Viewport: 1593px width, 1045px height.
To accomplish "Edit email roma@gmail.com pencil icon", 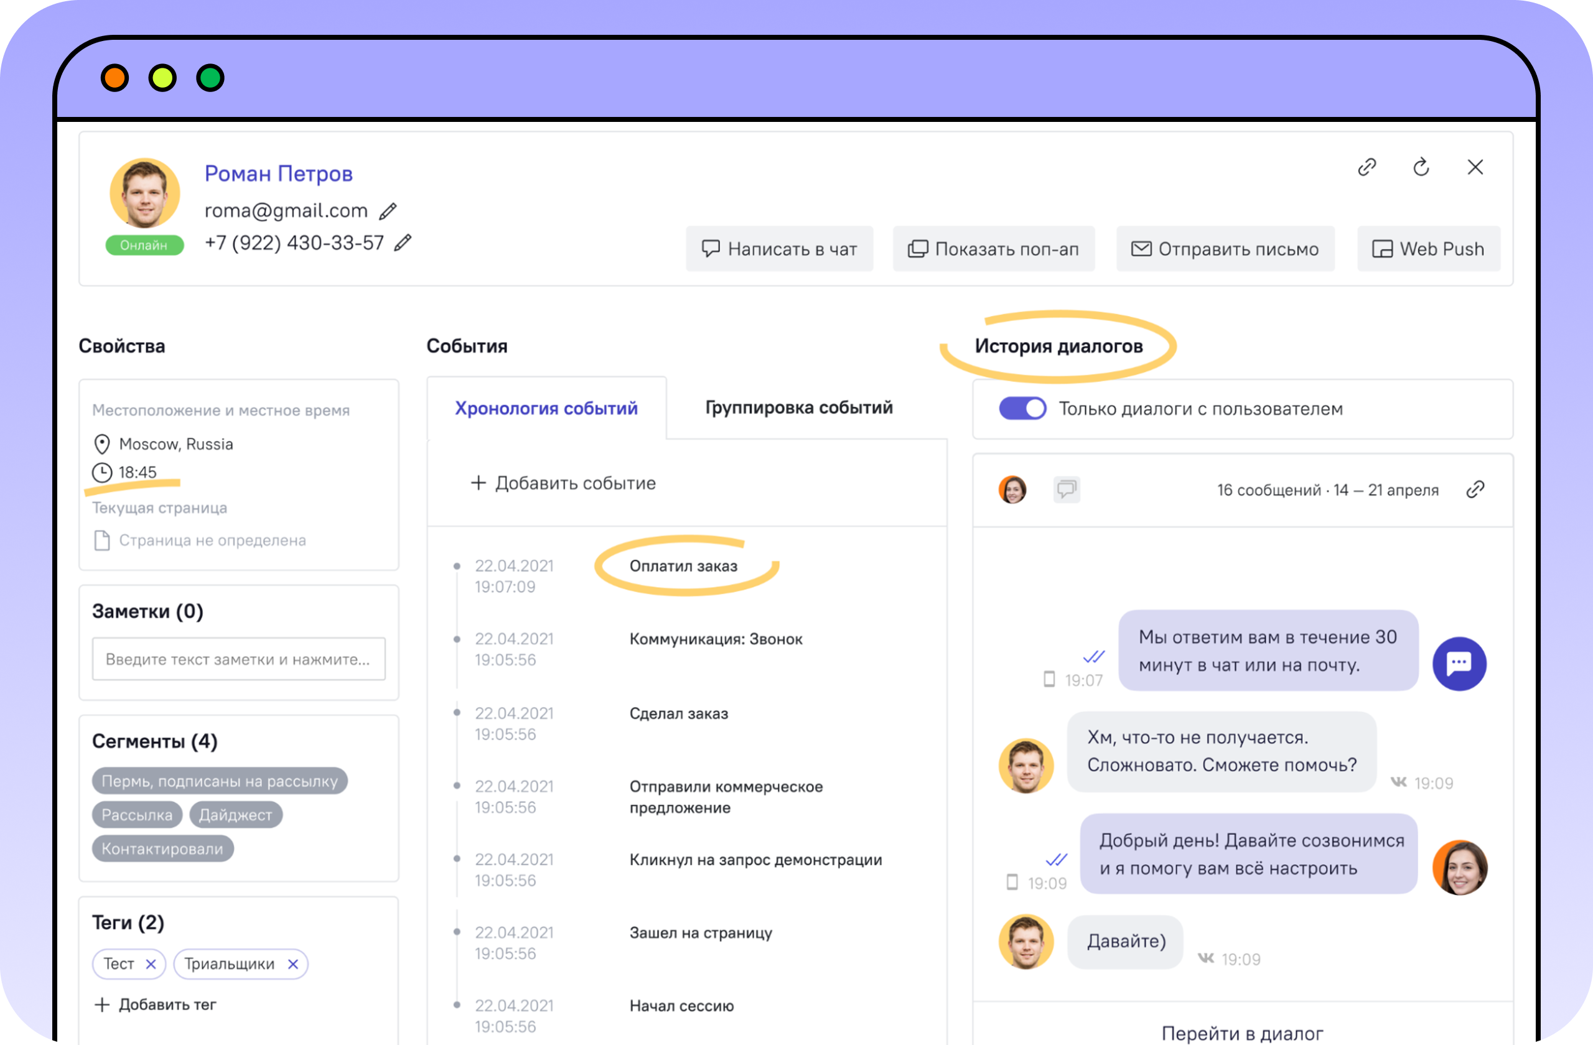I will click(388, 211).
